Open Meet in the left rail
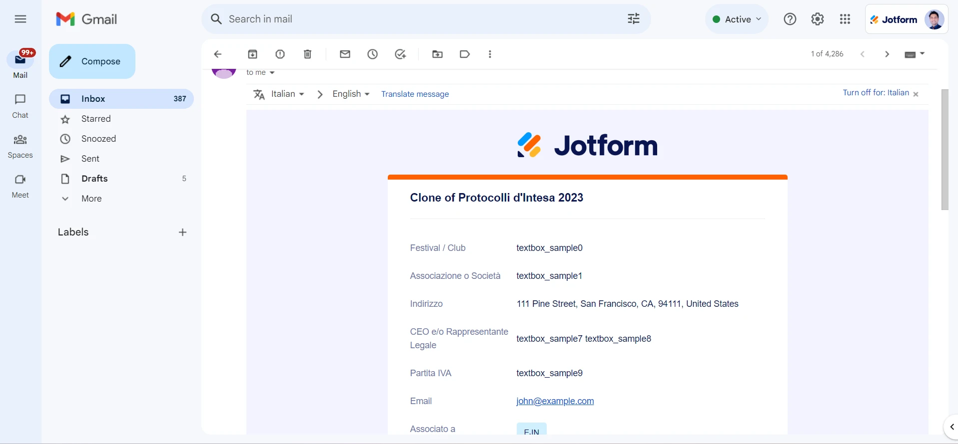 [x=20, y=186]
